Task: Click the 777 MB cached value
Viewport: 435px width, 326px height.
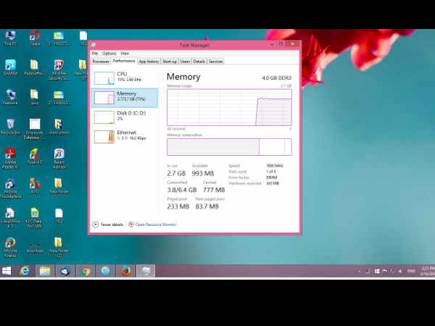Action: [x=214, y=190]
